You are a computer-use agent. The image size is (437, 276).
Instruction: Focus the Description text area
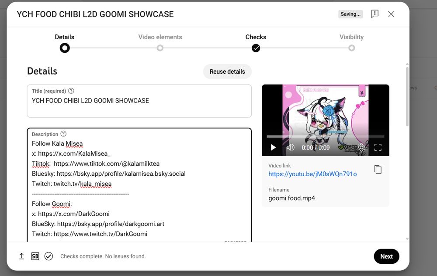pyautogui.click(x=139, y=185)
